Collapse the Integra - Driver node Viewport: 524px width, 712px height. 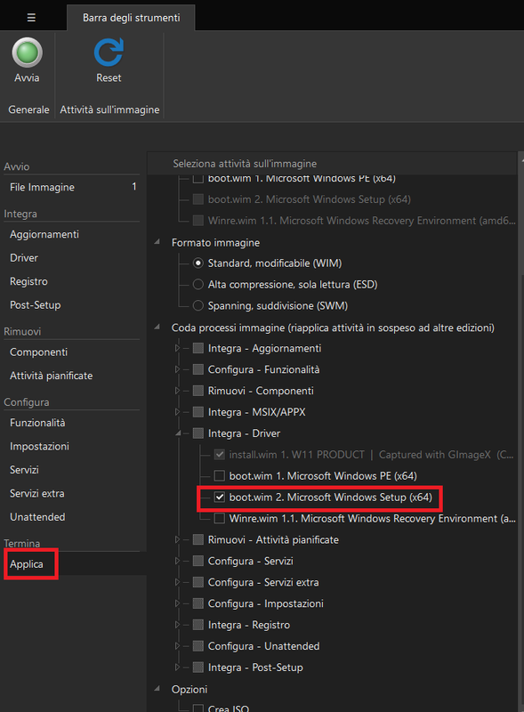click(x=178, y=433)
